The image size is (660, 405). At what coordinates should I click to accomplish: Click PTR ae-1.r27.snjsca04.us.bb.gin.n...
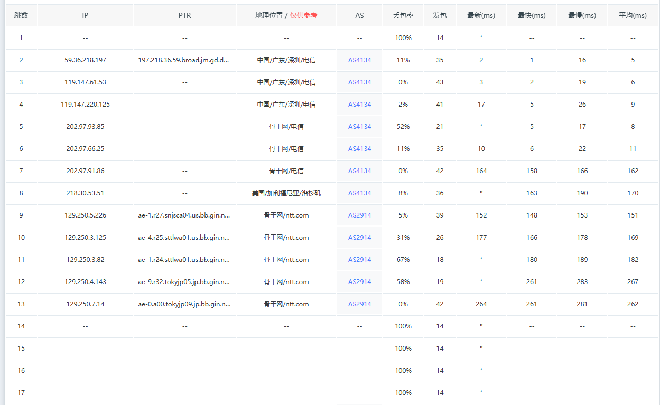tap(184, 215)
